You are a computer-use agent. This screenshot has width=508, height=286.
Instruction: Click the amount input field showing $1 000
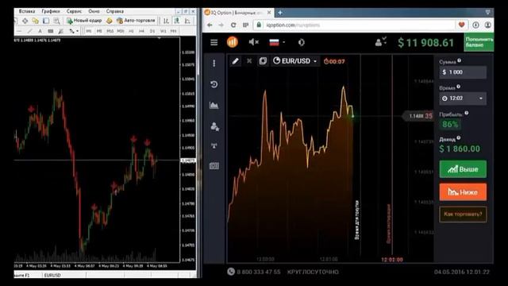463,72
